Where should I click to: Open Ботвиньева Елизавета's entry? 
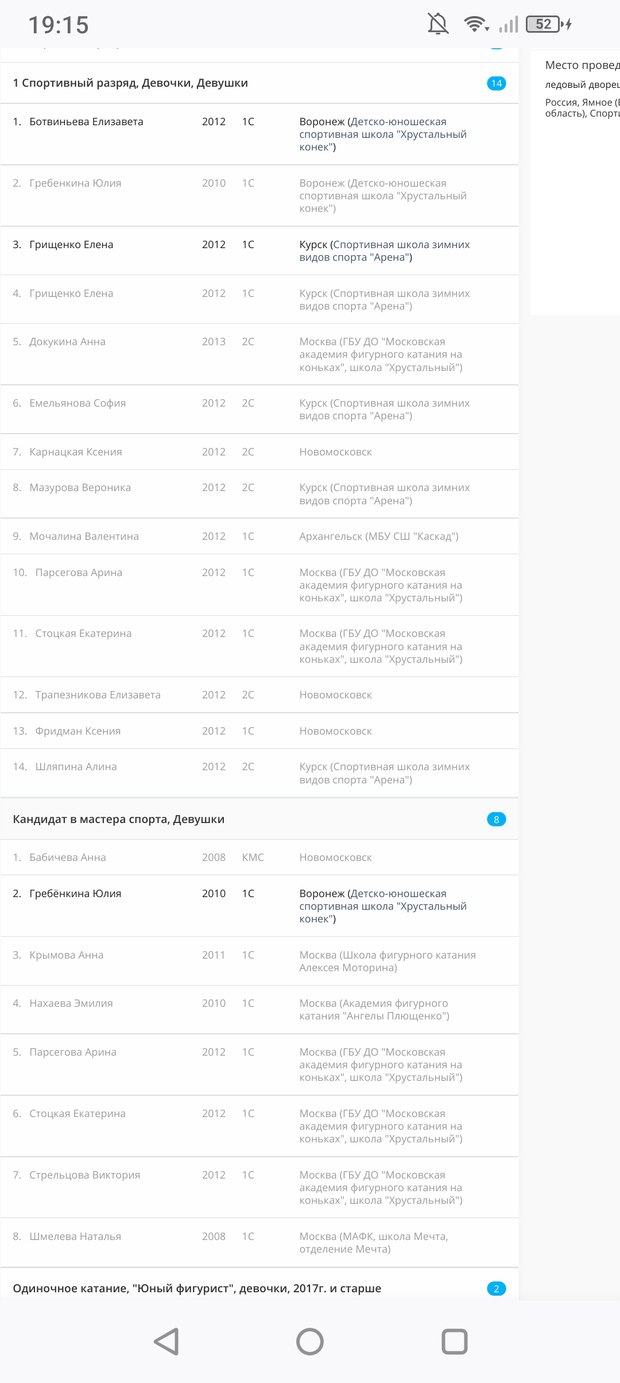(87, 122)
